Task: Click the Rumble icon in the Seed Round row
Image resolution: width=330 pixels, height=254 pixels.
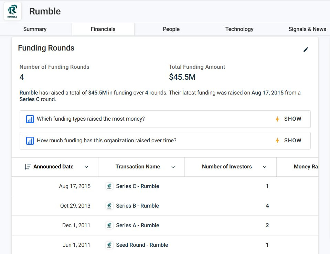Action: click(x=109, y=245)
